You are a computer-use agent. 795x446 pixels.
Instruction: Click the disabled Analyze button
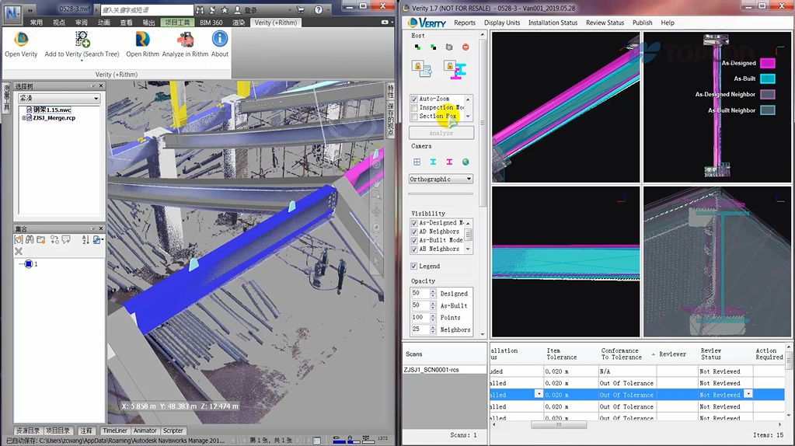click(441, 133)
